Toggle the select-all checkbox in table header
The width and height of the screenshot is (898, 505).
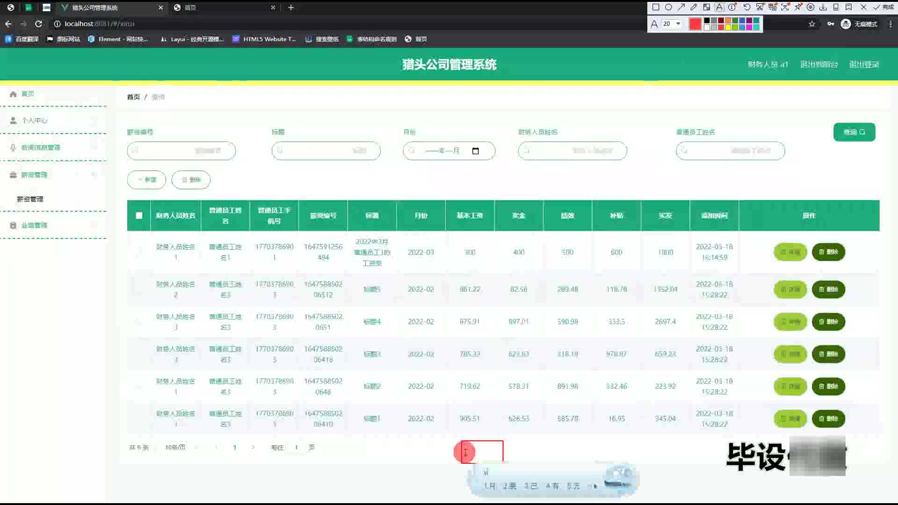pos(139,216)
